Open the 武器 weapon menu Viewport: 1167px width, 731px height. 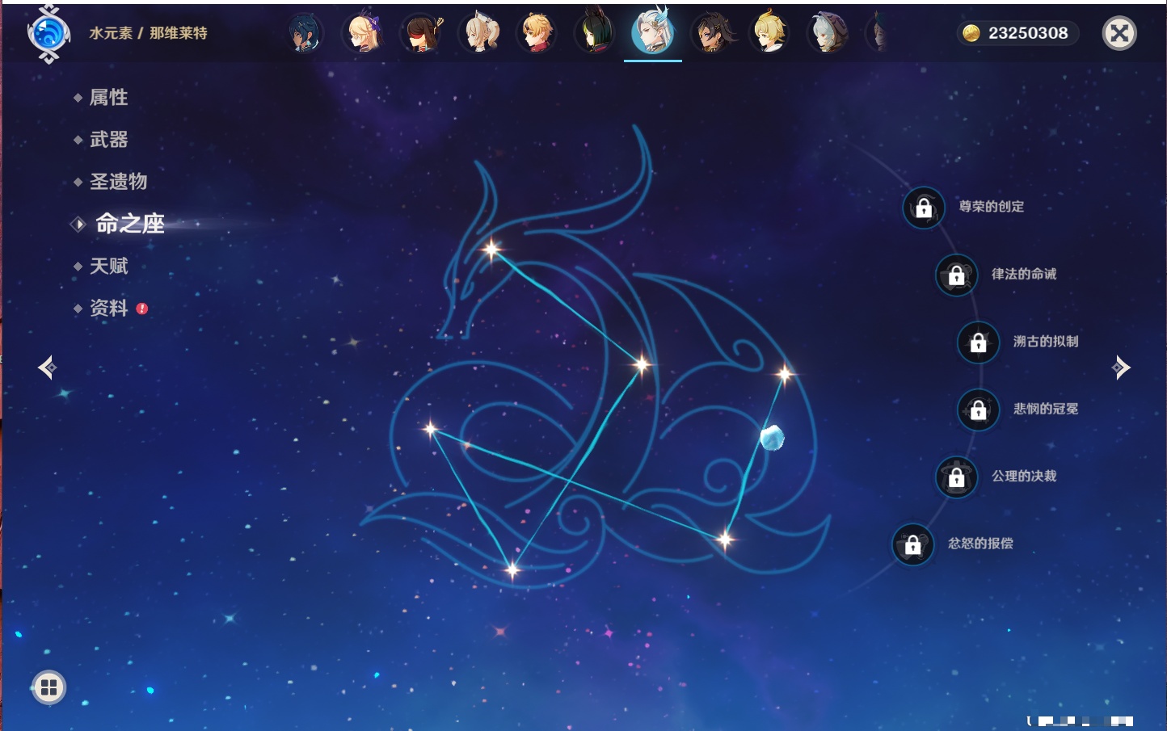[108, 140]
